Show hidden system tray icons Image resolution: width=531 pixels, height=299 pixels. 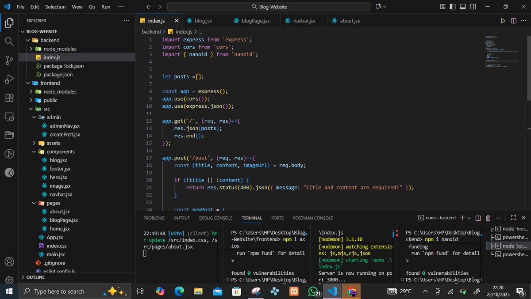(425, 291)
